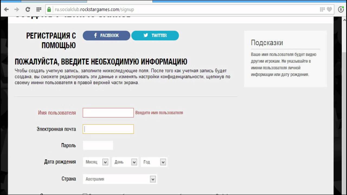Sign up using the Twitter button
This screenshot has width=347, height=195.
[155, 35]
